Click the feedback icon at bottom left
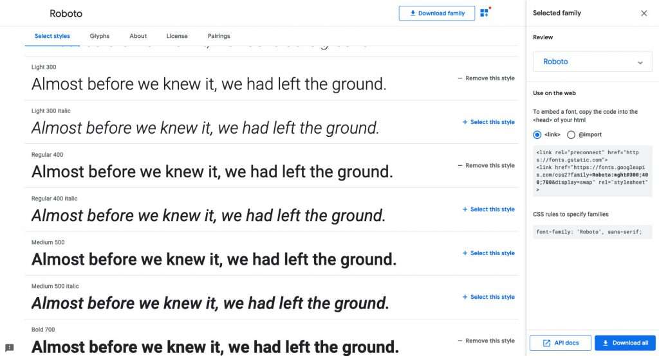 (x=10, y=348)
